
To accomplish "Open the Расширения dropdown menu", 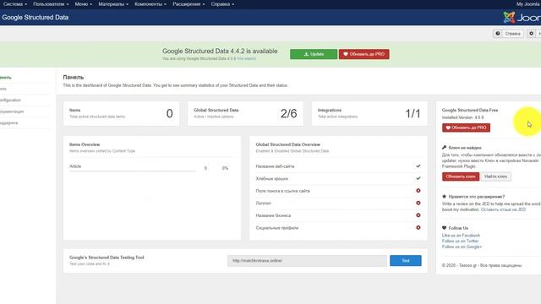I will (189, 4).
